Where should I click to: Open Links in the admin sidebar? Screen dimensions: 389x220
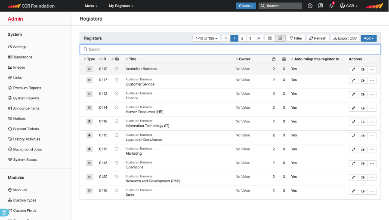coord(15,77)
